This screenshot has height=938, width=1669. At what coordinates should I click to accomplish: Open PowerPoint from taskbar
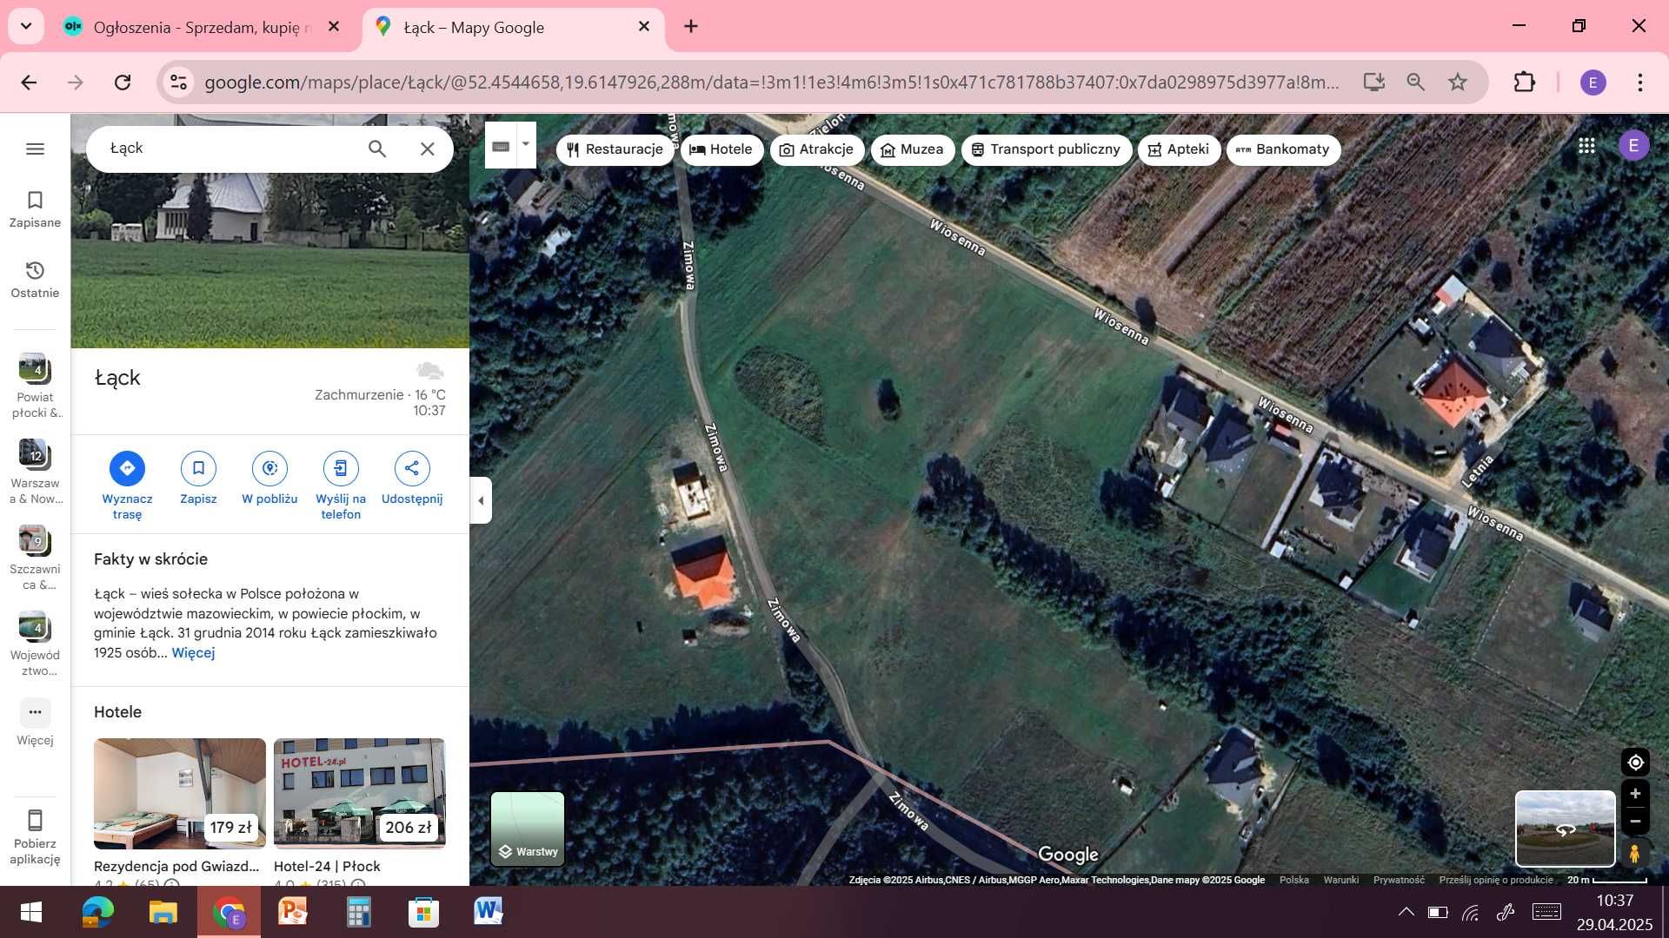(293, 912)
